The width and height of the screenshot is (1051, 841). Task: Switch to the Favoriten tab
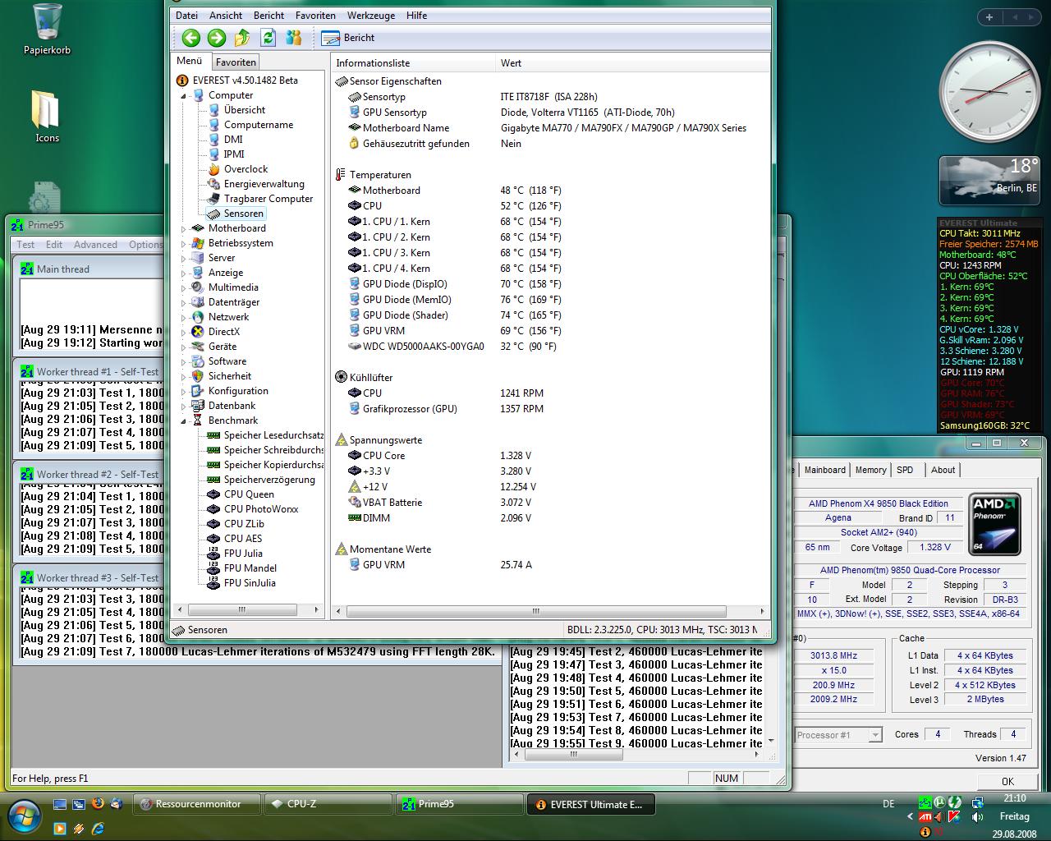[x=236, y=62]
